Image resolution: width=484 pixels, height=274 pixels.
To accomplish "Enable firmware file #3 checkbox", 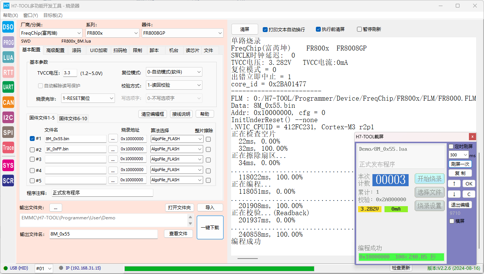I will coord(32,159).
